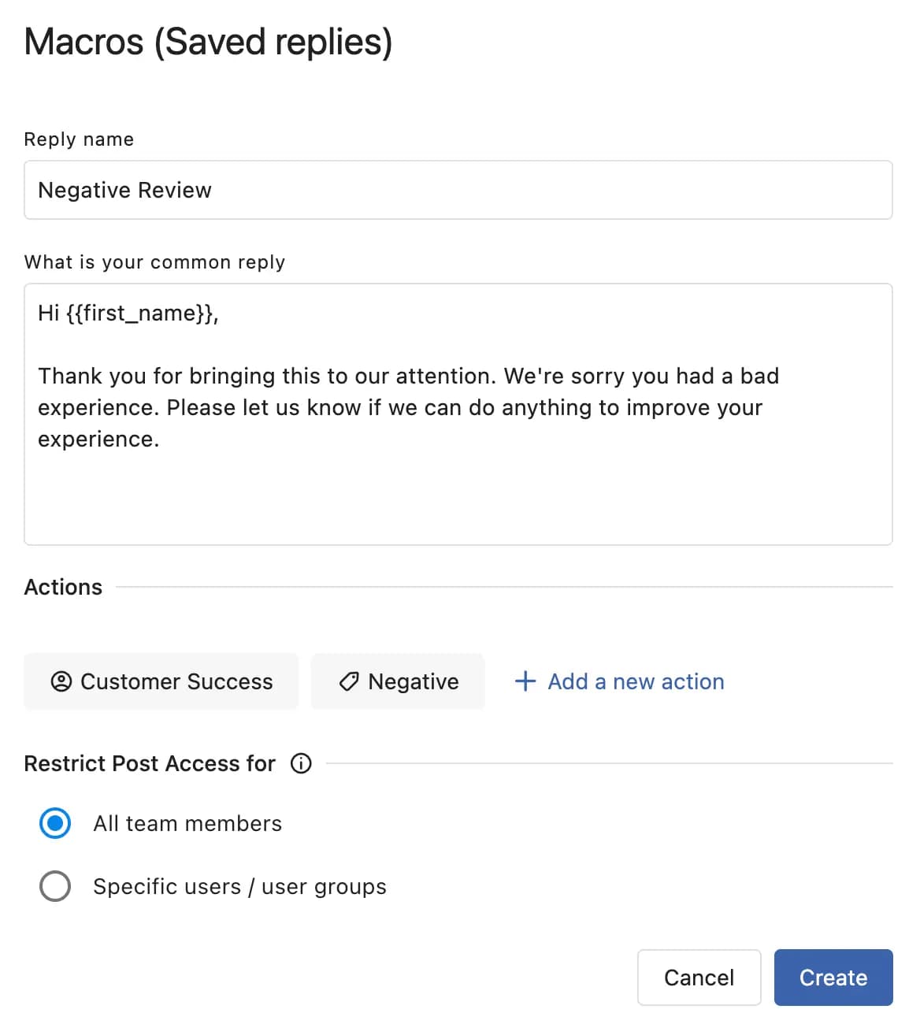
Task: Click the Restrict Post Access for heading
Action: tap(150, 763)
